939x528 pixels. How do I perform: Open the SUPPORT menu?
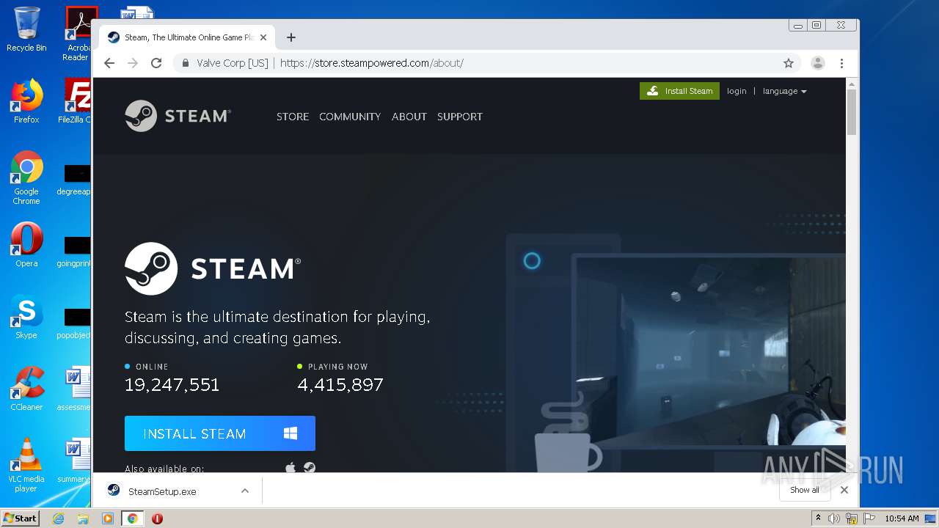tap(460, 117)
